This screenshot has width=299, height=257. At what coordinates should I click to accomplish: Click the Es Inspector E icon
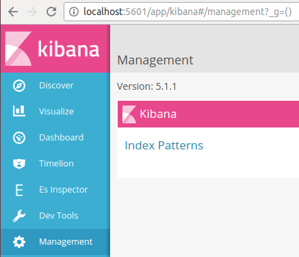coord(19,190)
